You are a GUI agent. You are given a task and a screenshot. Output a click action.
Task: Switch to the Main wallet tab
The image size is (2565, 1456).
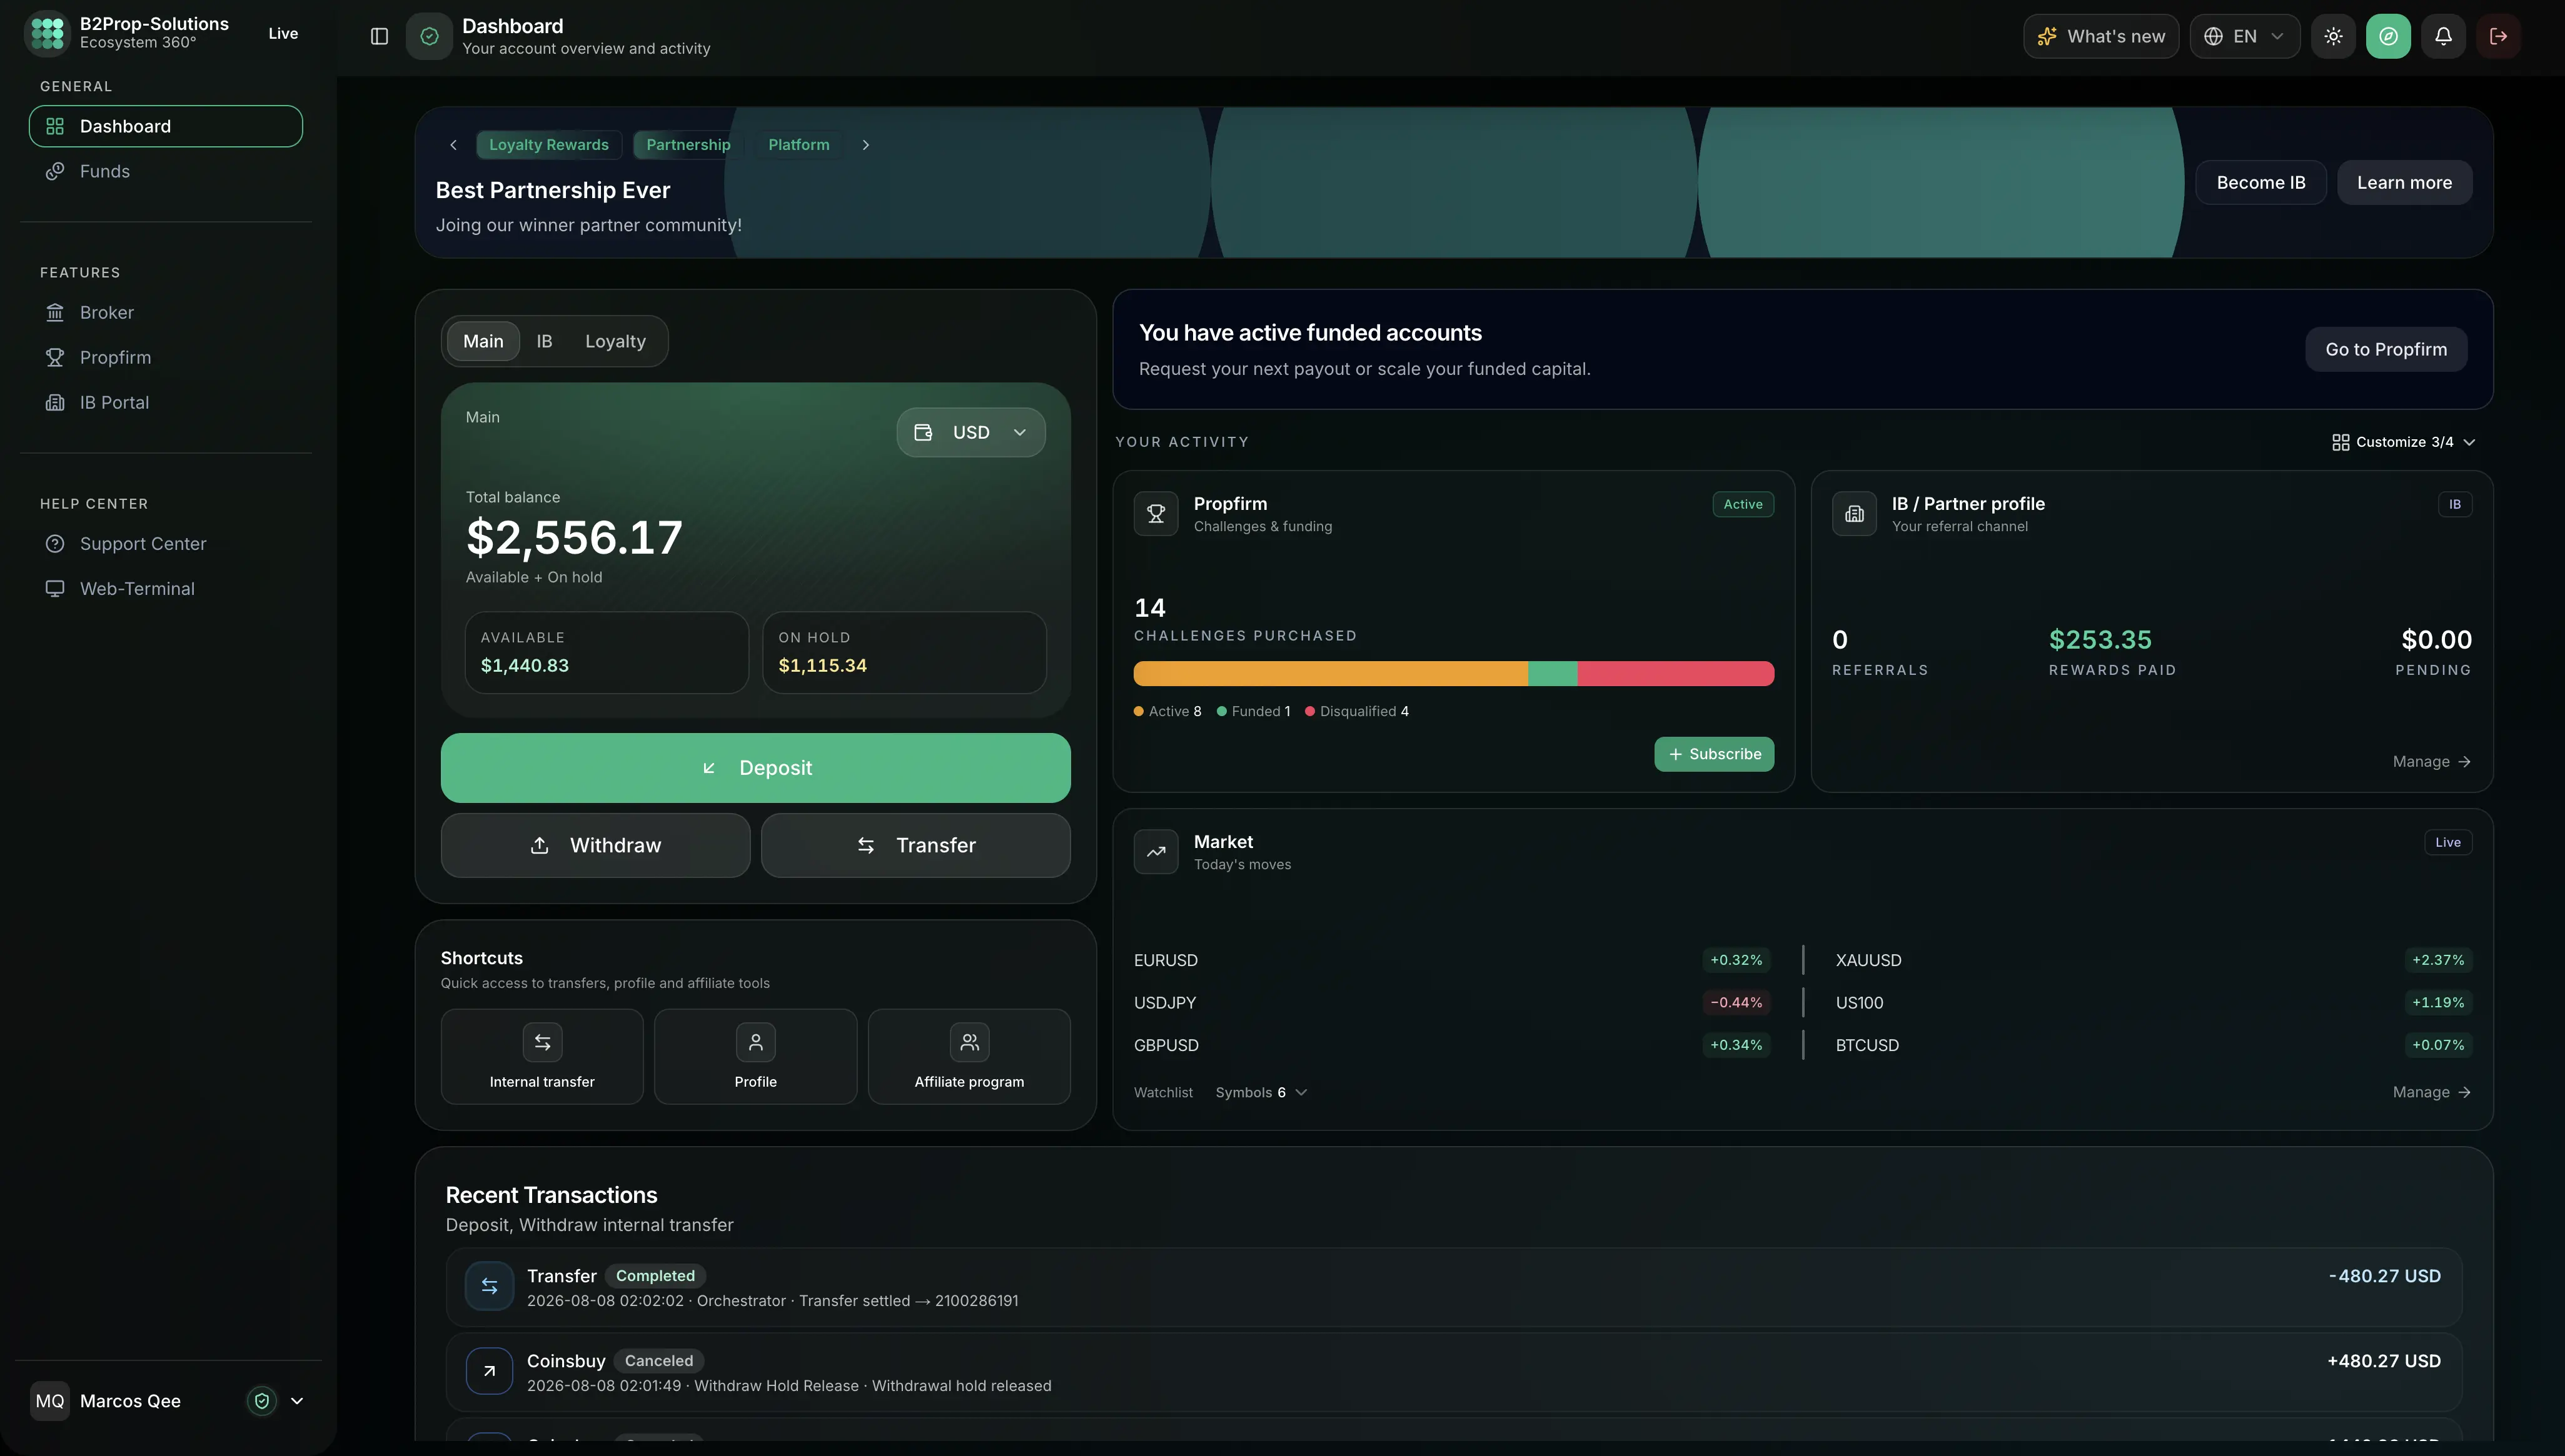click(x=483, y=341)
